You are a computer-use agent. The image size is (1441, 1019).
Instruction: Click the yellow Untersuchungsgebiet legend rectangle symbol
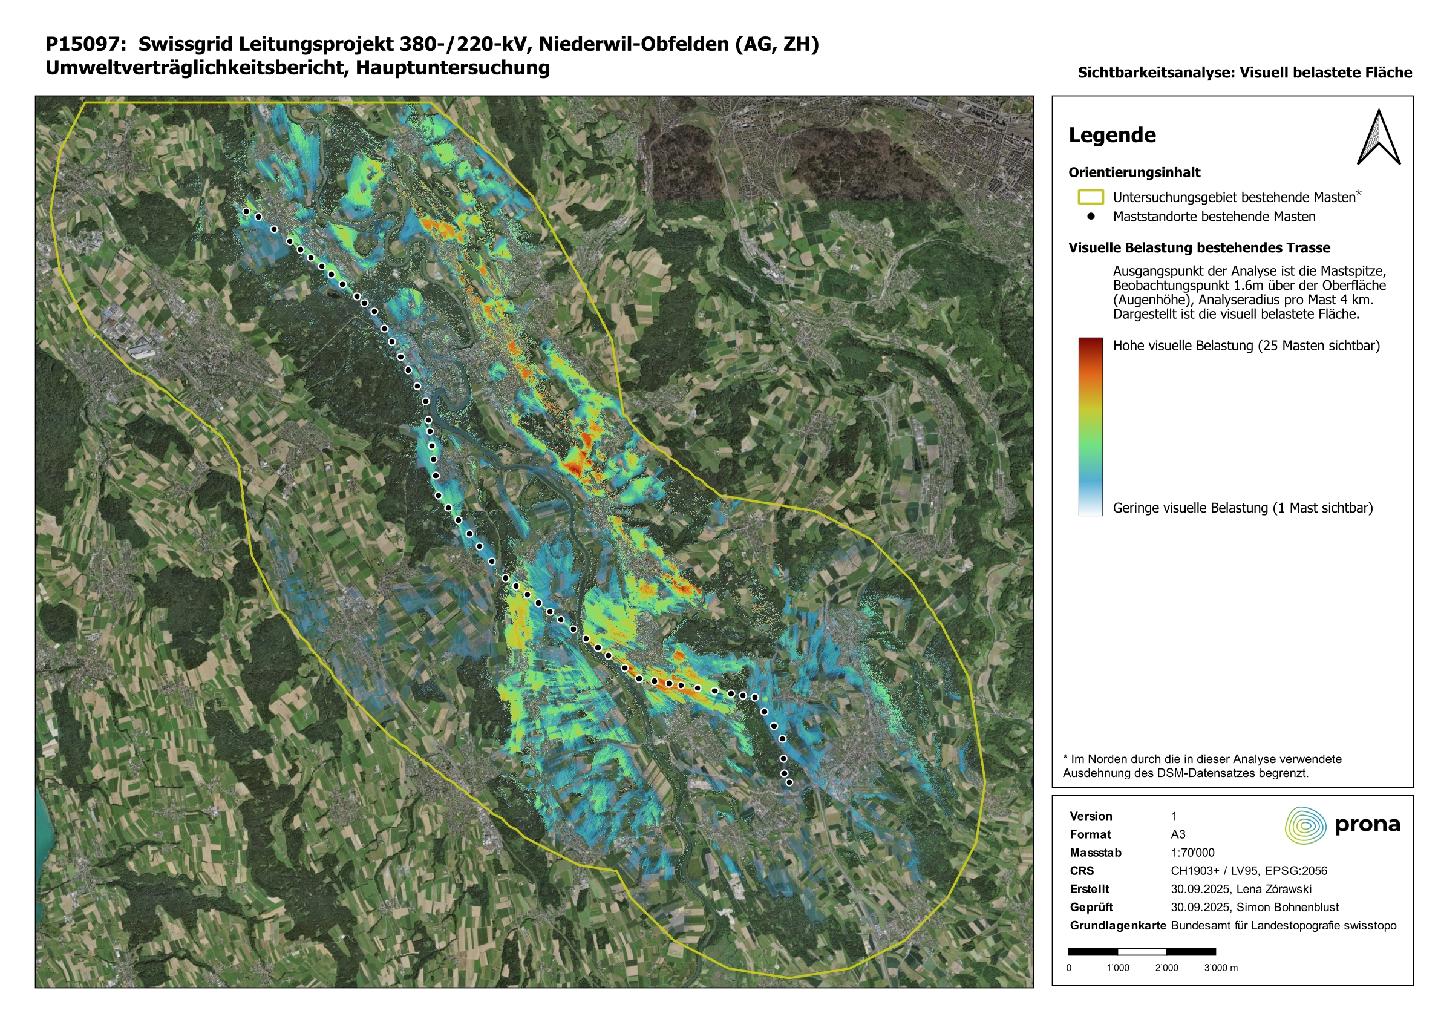click(1091, 197)
